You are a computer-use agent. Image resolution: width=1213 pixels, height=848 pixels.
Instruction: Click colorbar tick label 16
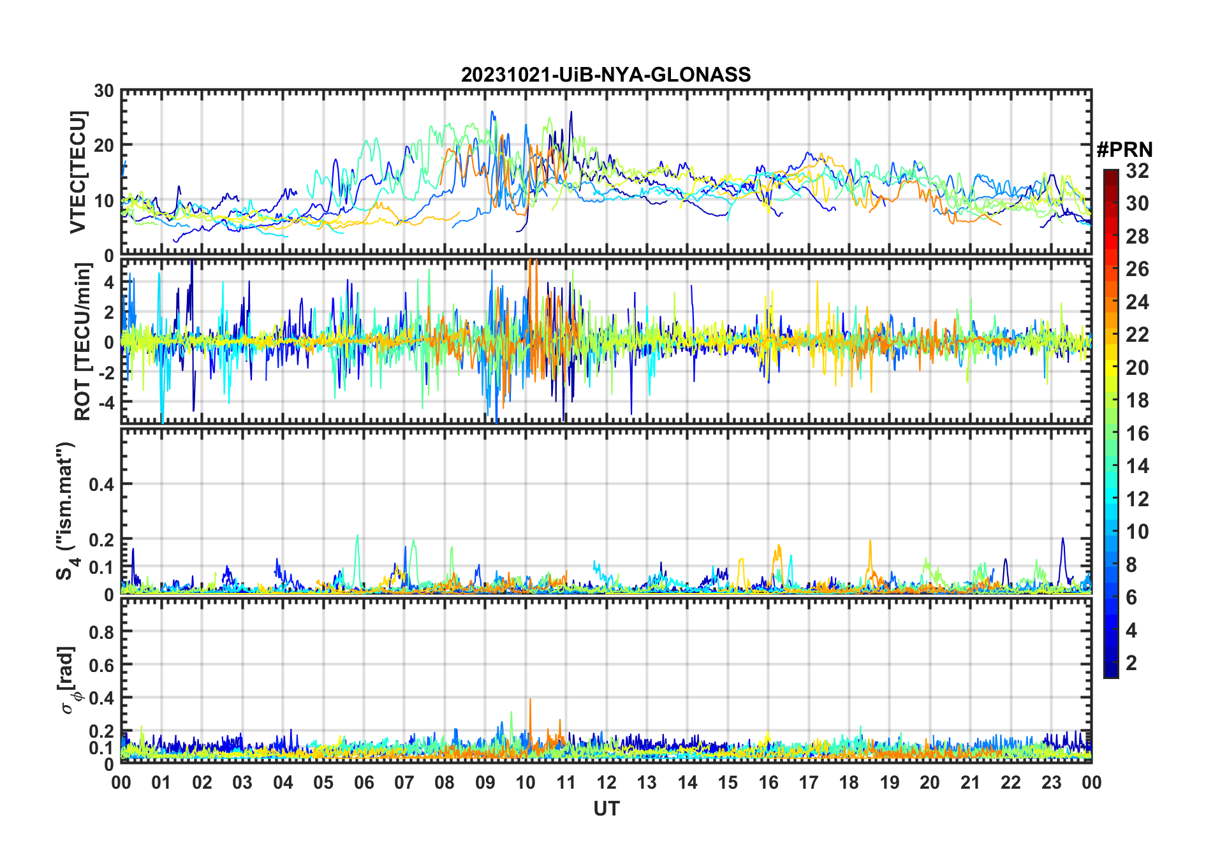tap(1137, 434)
